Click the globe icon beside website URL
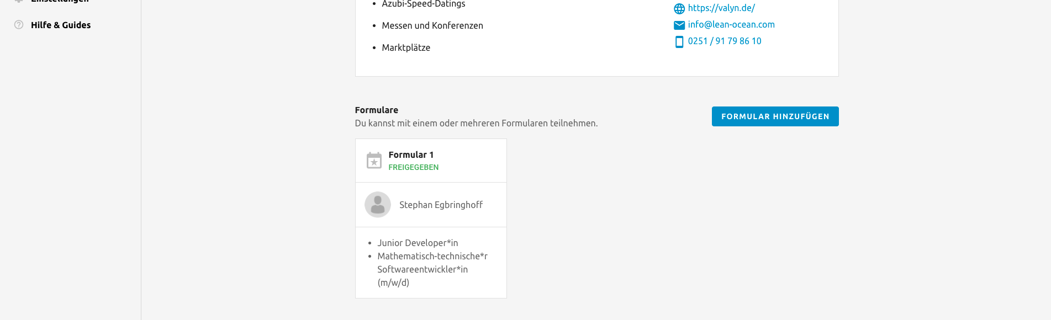The width and height of the screenshot is (1051, 320). pos(679,8)
